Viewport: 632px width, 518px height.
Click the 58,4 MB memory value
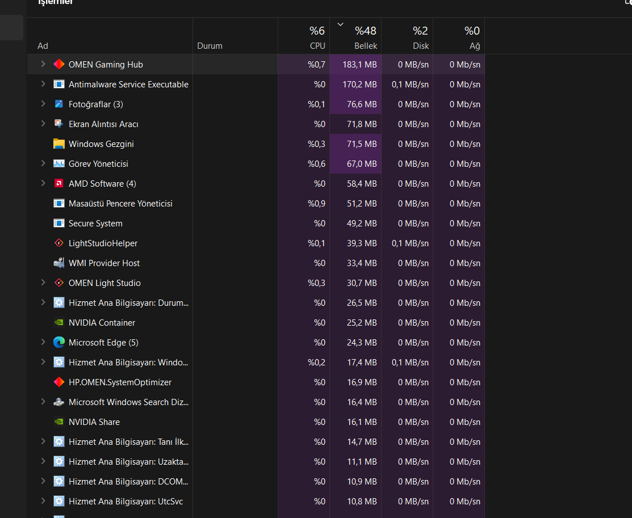pos(362,184)
